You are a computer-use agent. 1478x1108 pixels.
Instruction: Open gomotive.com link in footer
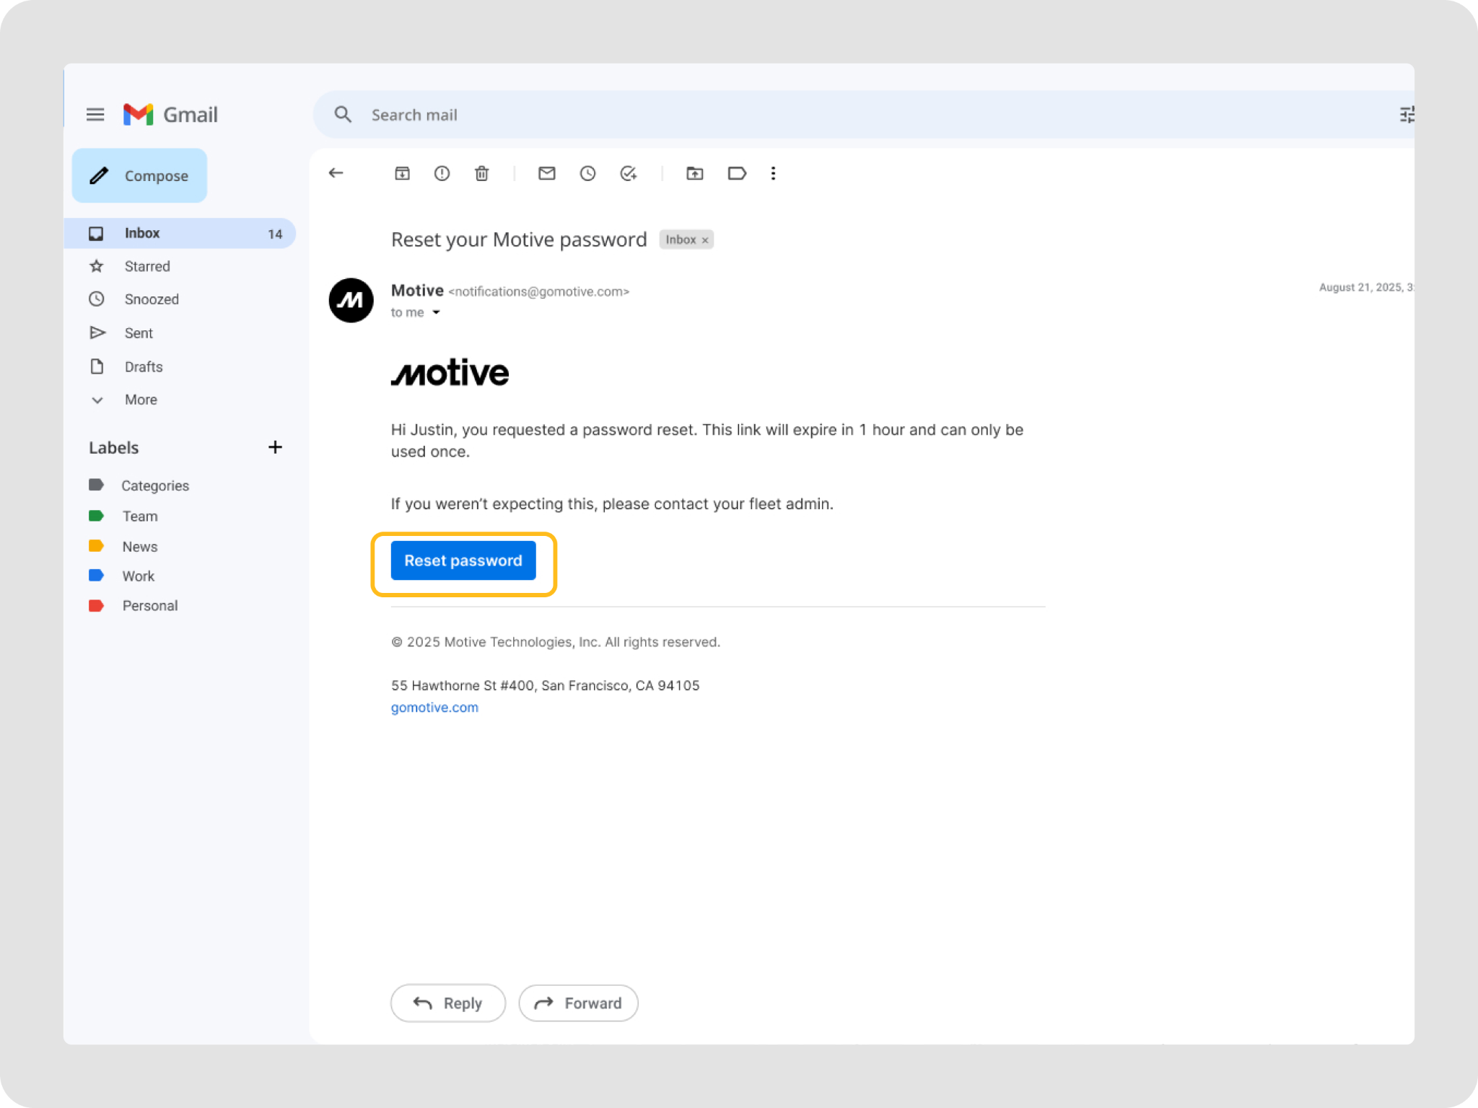(x=434, y=708)
